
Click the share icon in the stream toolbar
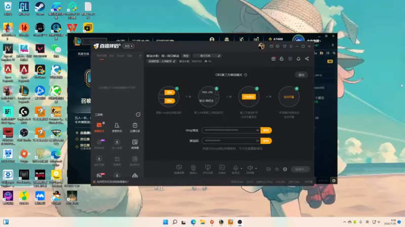pos(307,59)
